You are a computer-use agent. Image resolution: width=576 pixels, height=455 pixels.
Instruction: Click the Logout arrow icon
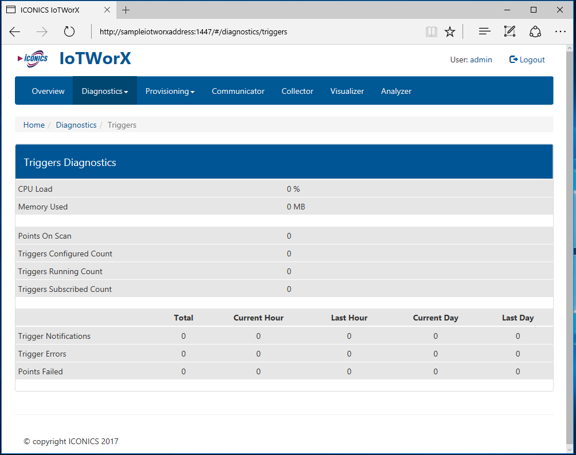[513, 60]
